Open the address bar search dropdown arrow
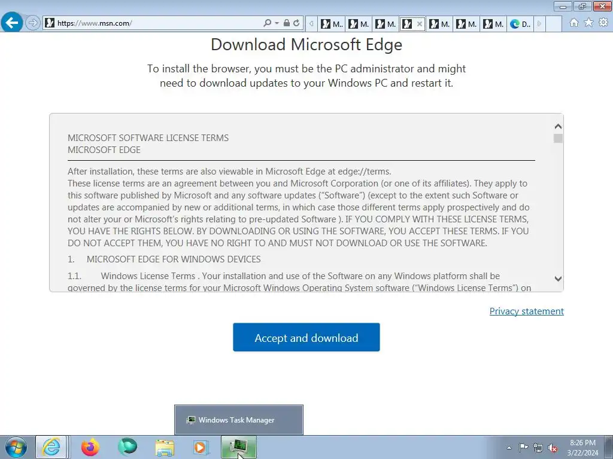613x459 pixels. pyautogui.click(x=277, y=23)
